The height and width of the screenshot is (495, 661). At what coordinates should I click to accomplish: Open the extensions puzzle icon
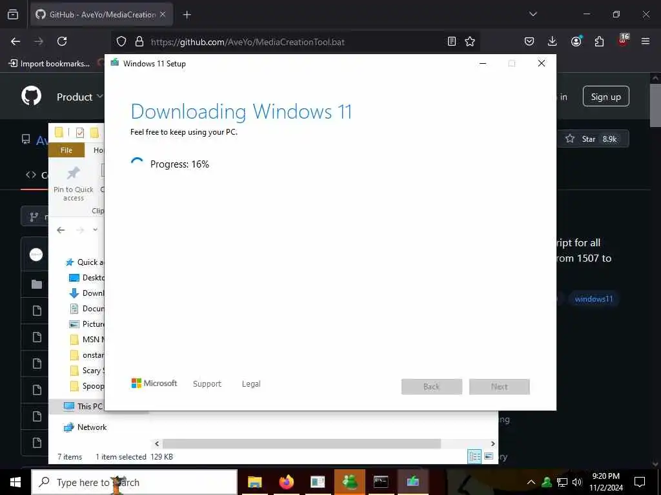tap(599, 41)
